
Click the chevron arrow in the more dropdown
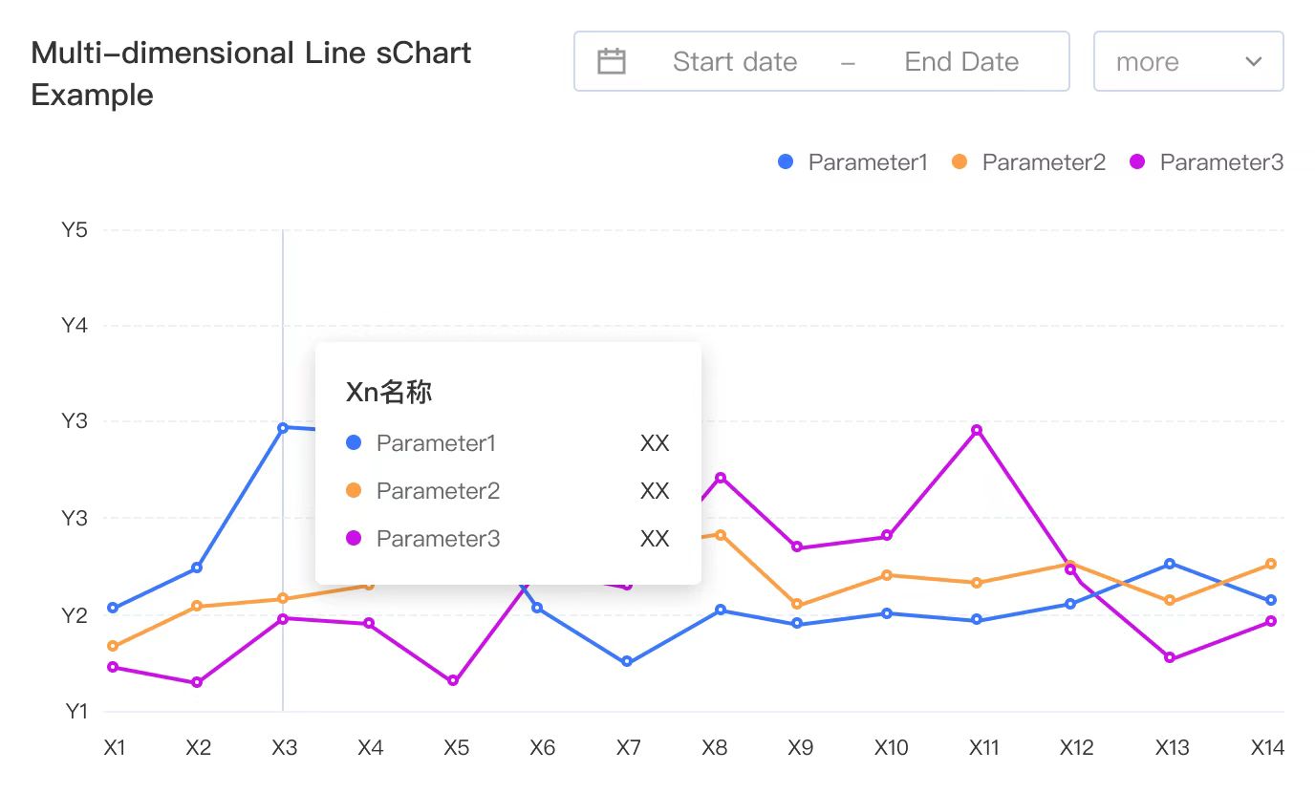click(x=1254, y=62)
